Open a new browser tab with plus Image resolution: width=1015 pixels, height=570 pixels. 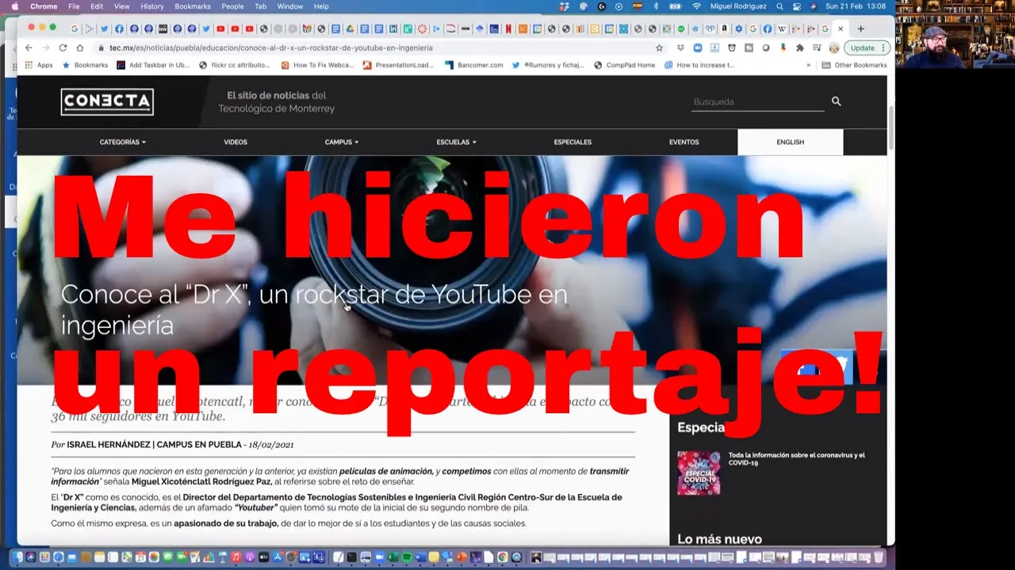click(x=860, y=29)
